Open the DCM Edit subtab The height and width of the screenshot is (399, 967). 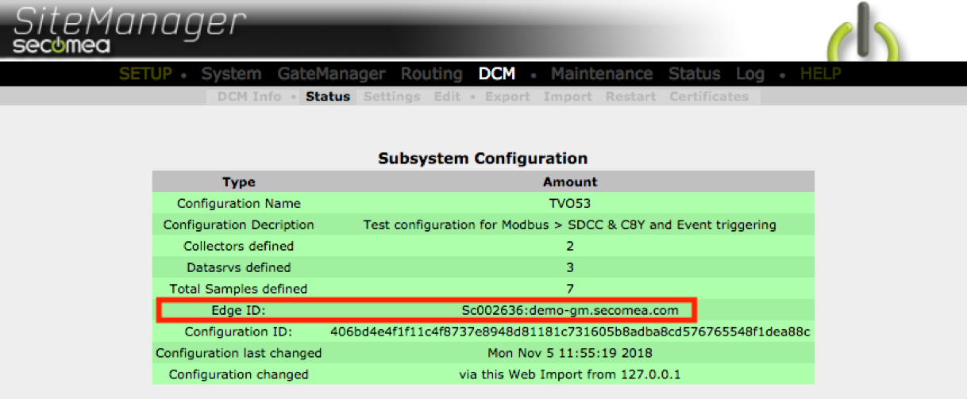click(447, 97)
